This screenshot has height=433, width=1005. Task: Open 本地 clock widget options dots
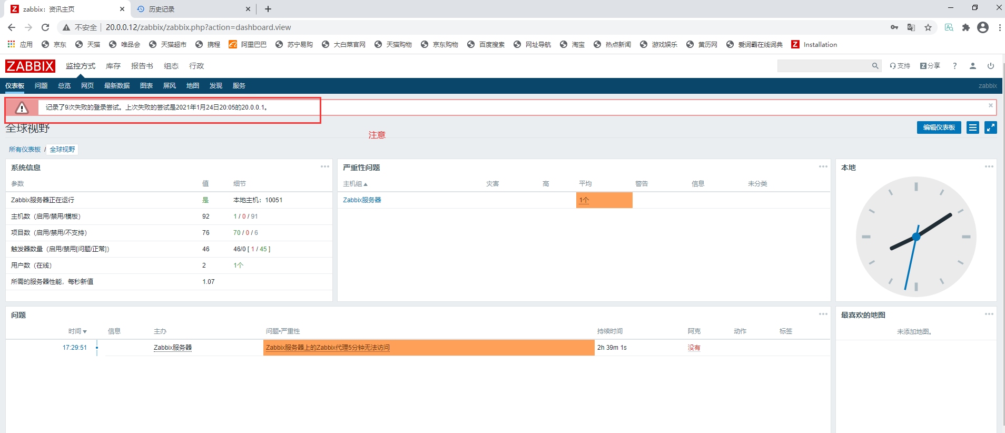989,166
